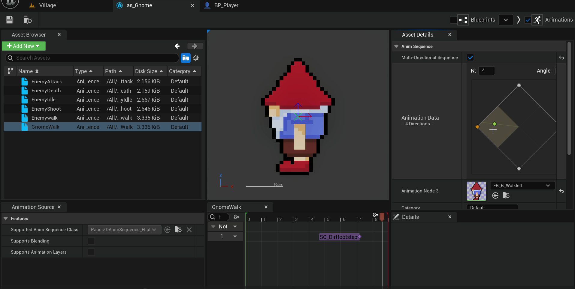Navigate back with the left arrow icon
The height and width of the screenshot is (289, 575).
(177, 46)
